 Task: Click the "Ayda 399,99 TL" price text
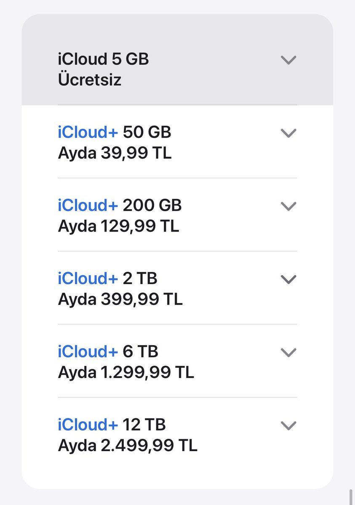point(120,300)
